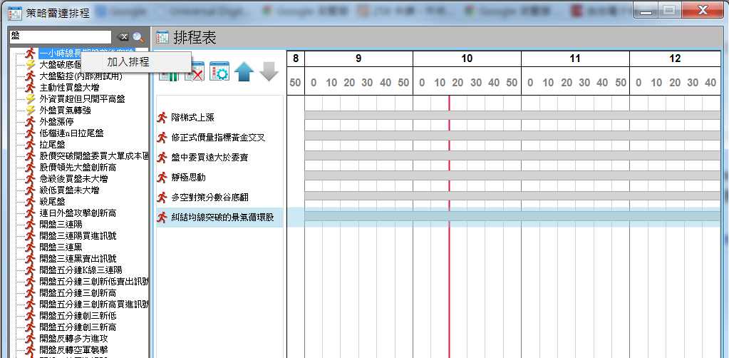The height and width of the screenshot is (358, 729).
Task: Select the 多空對策分數谷底翻 schedule row
Action: point(210,197)
